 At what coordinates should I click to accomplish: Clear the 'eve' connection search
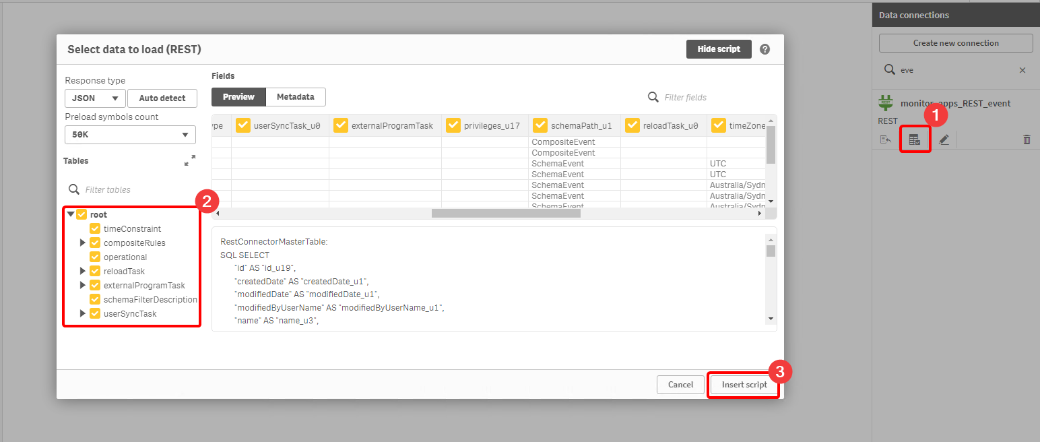tap(1022, 69)
